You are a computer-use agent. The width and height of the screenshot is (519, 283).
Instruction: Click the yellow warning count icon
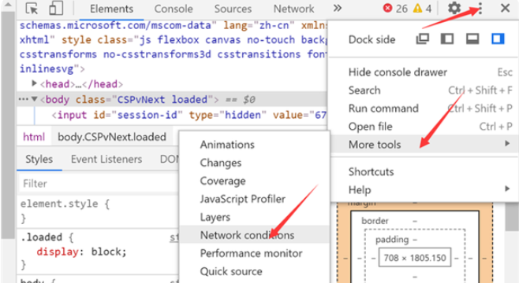pos(417,8)
